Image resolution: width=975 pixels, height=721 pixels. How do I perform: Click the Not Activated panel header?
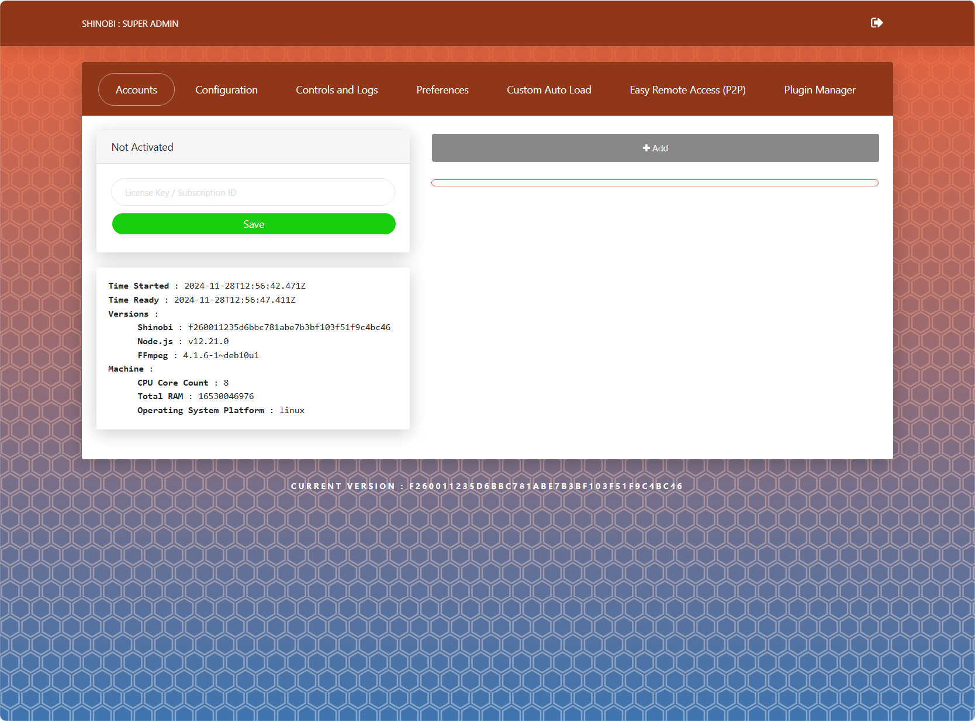[253, 147]
